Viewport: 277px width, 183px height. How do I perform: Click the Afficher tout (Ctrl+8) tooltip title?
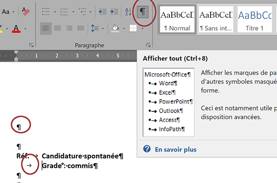pos(175,59)
